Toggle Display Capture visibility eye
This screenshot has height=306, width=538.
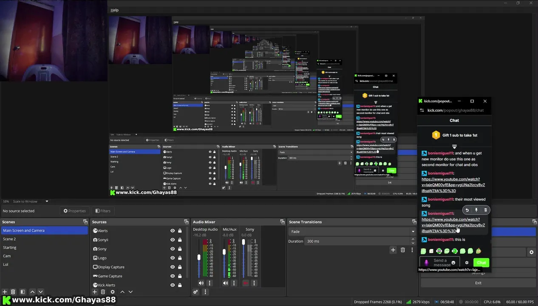pyautogui.click(x=173, y=267)
